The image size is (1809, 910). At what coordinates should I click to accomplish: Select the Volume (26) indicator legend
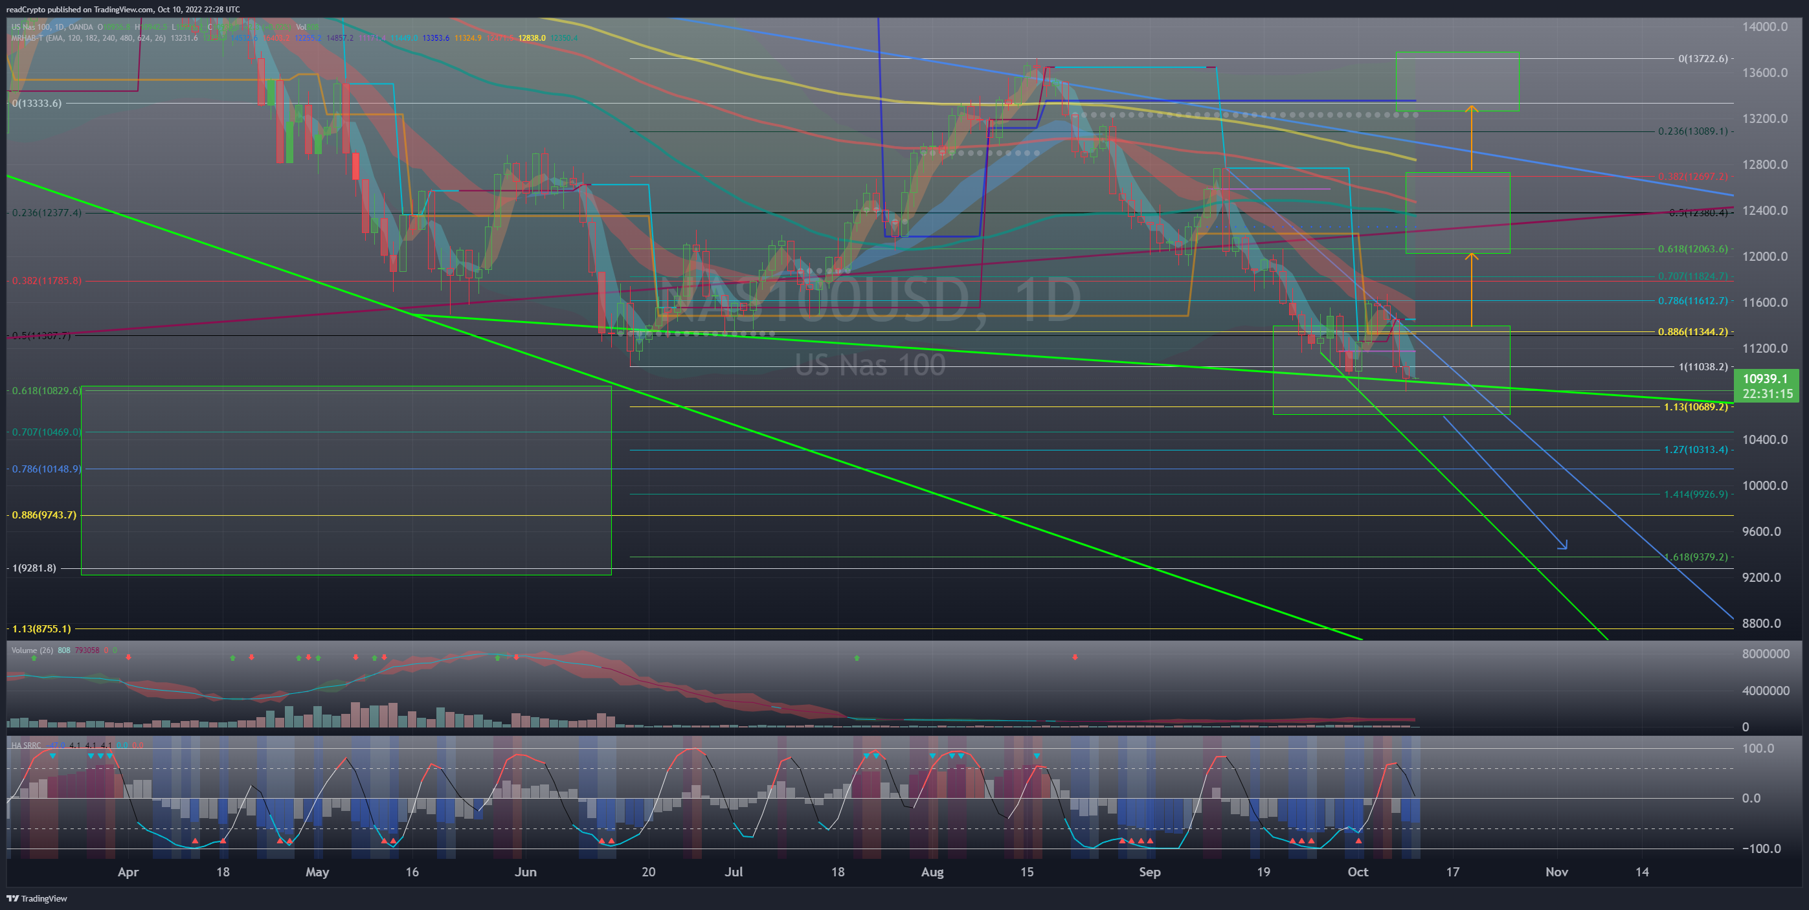(x=32, y=650)
